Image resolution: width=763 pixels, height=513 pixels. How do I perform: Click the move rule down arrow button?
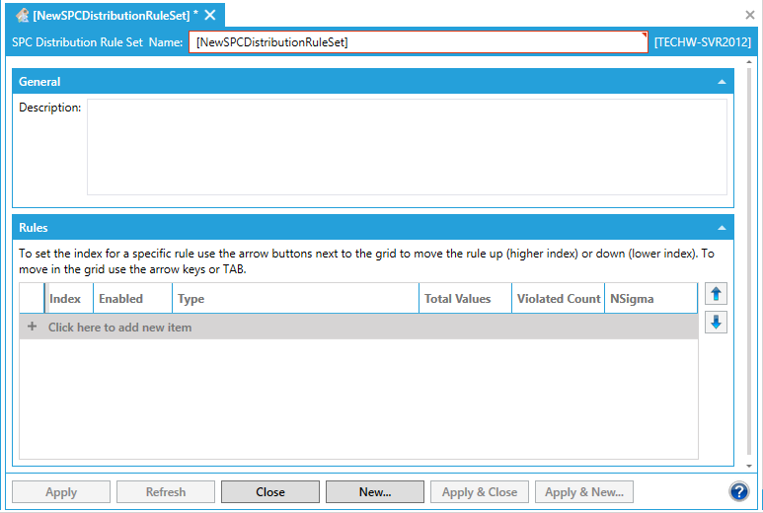[717, 322]
